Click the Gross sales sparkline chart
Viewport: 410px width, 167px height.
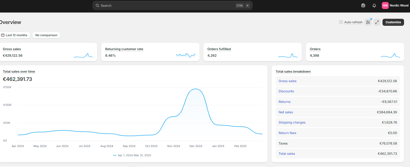(83, 55)
